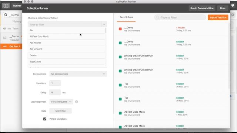Open Run In Command Line

tap(202, 8)
